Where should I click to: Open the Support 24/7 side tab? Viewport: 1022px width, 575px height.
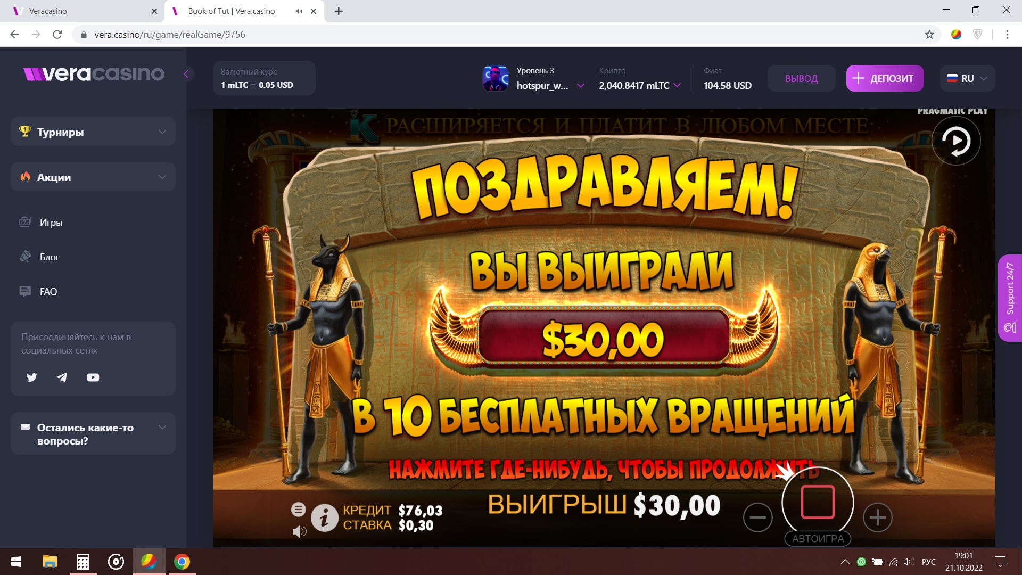(x=1010, y=298)
